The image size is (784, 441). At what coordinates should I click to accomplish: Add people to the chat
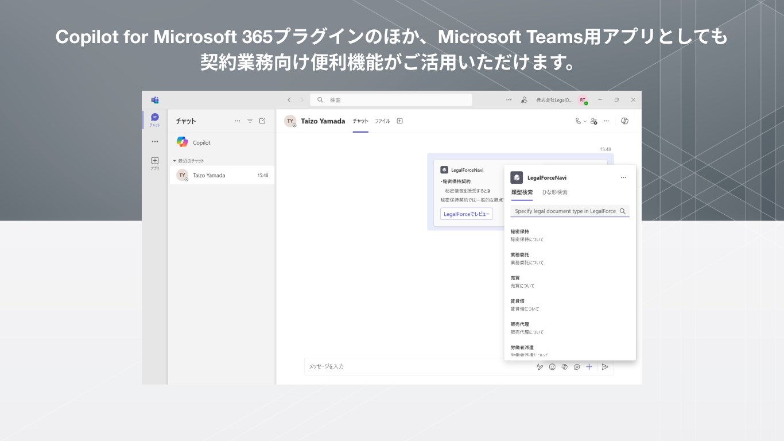tap(594, 121)
